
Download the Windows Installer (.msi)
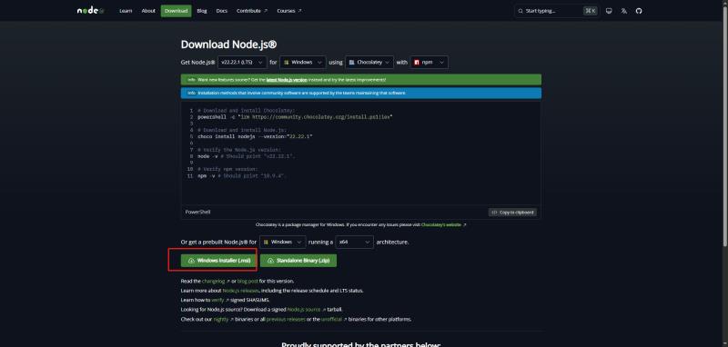tap(218, 261)
